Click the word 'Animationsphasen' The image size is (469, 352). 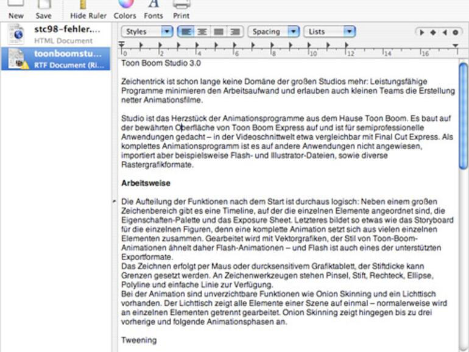239,322
